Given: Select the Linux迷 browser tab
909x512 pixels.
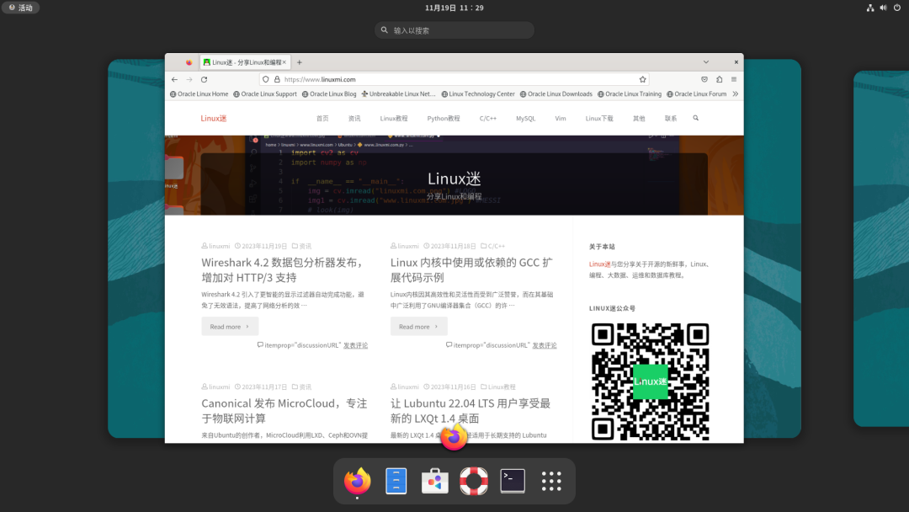Looking at the screenshot, I should click(245, 62).
